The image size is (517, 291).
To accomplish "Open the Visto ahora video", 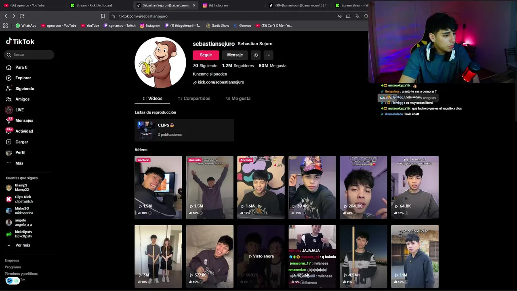I will tap(261, 256).
